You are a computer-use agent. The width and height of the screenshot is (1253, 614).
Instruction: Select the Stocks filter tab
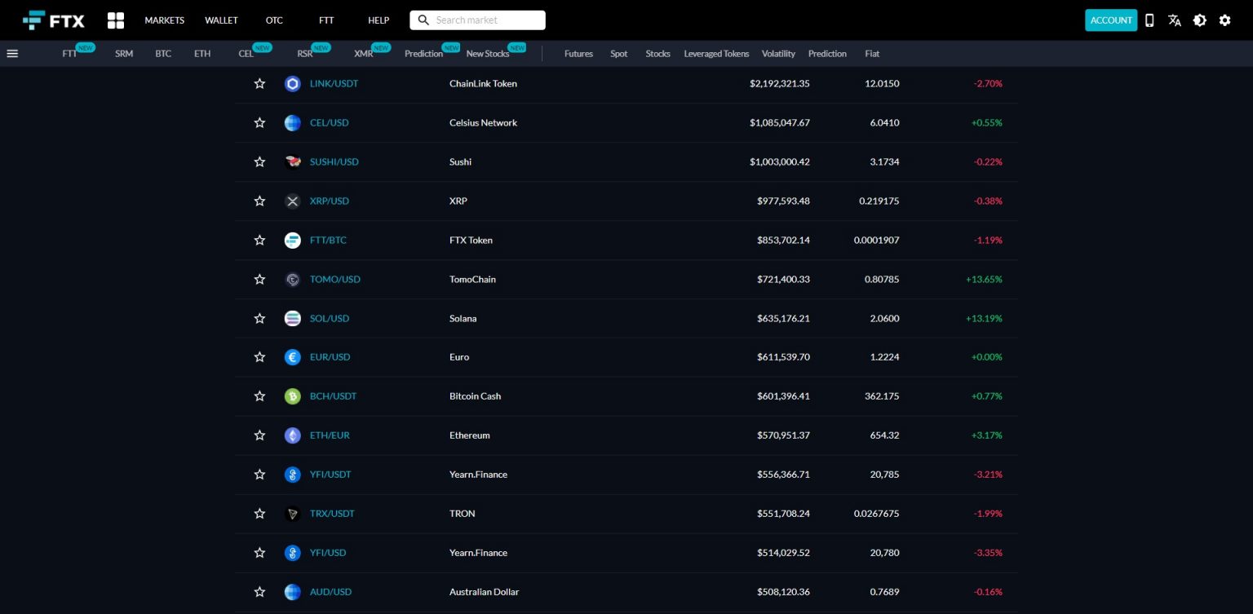coord(657,54)
